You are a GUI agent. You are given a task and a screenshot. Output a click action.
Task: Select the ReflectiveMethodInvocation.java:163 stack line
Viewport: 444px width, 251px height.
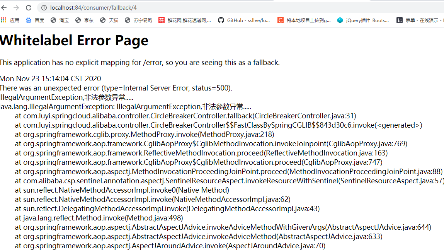coord(201,153)
